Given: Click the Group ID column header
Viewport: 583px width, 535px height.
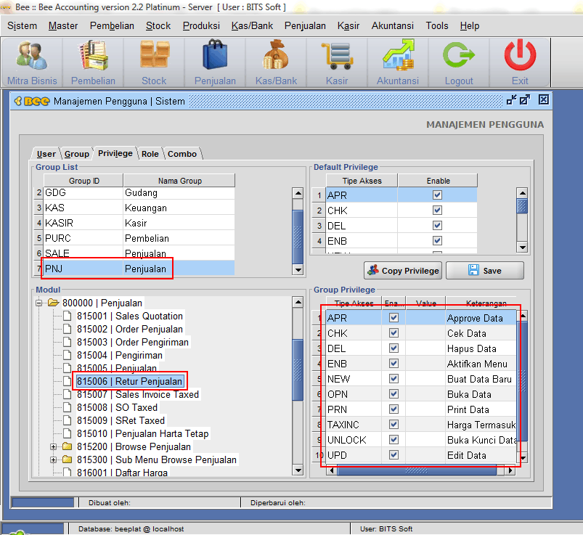Looking at the screenshot, I should tap(84, 181).
